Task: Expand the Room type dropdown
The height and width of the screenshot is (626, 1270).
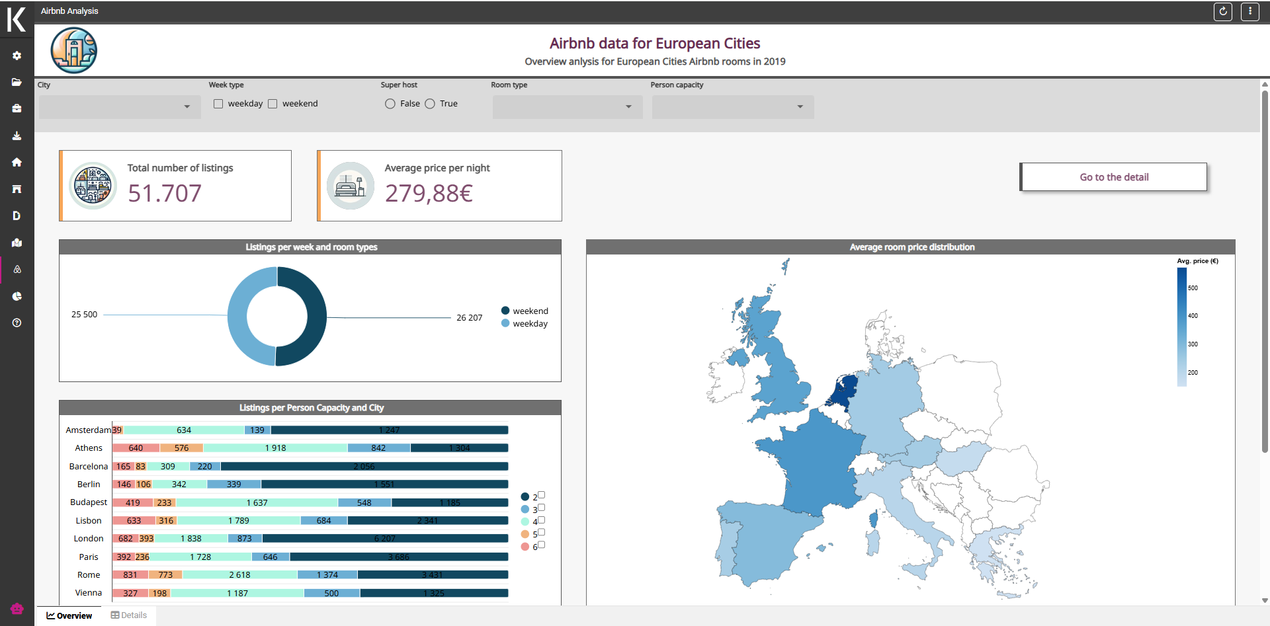Action: click(x=567, y=106)
